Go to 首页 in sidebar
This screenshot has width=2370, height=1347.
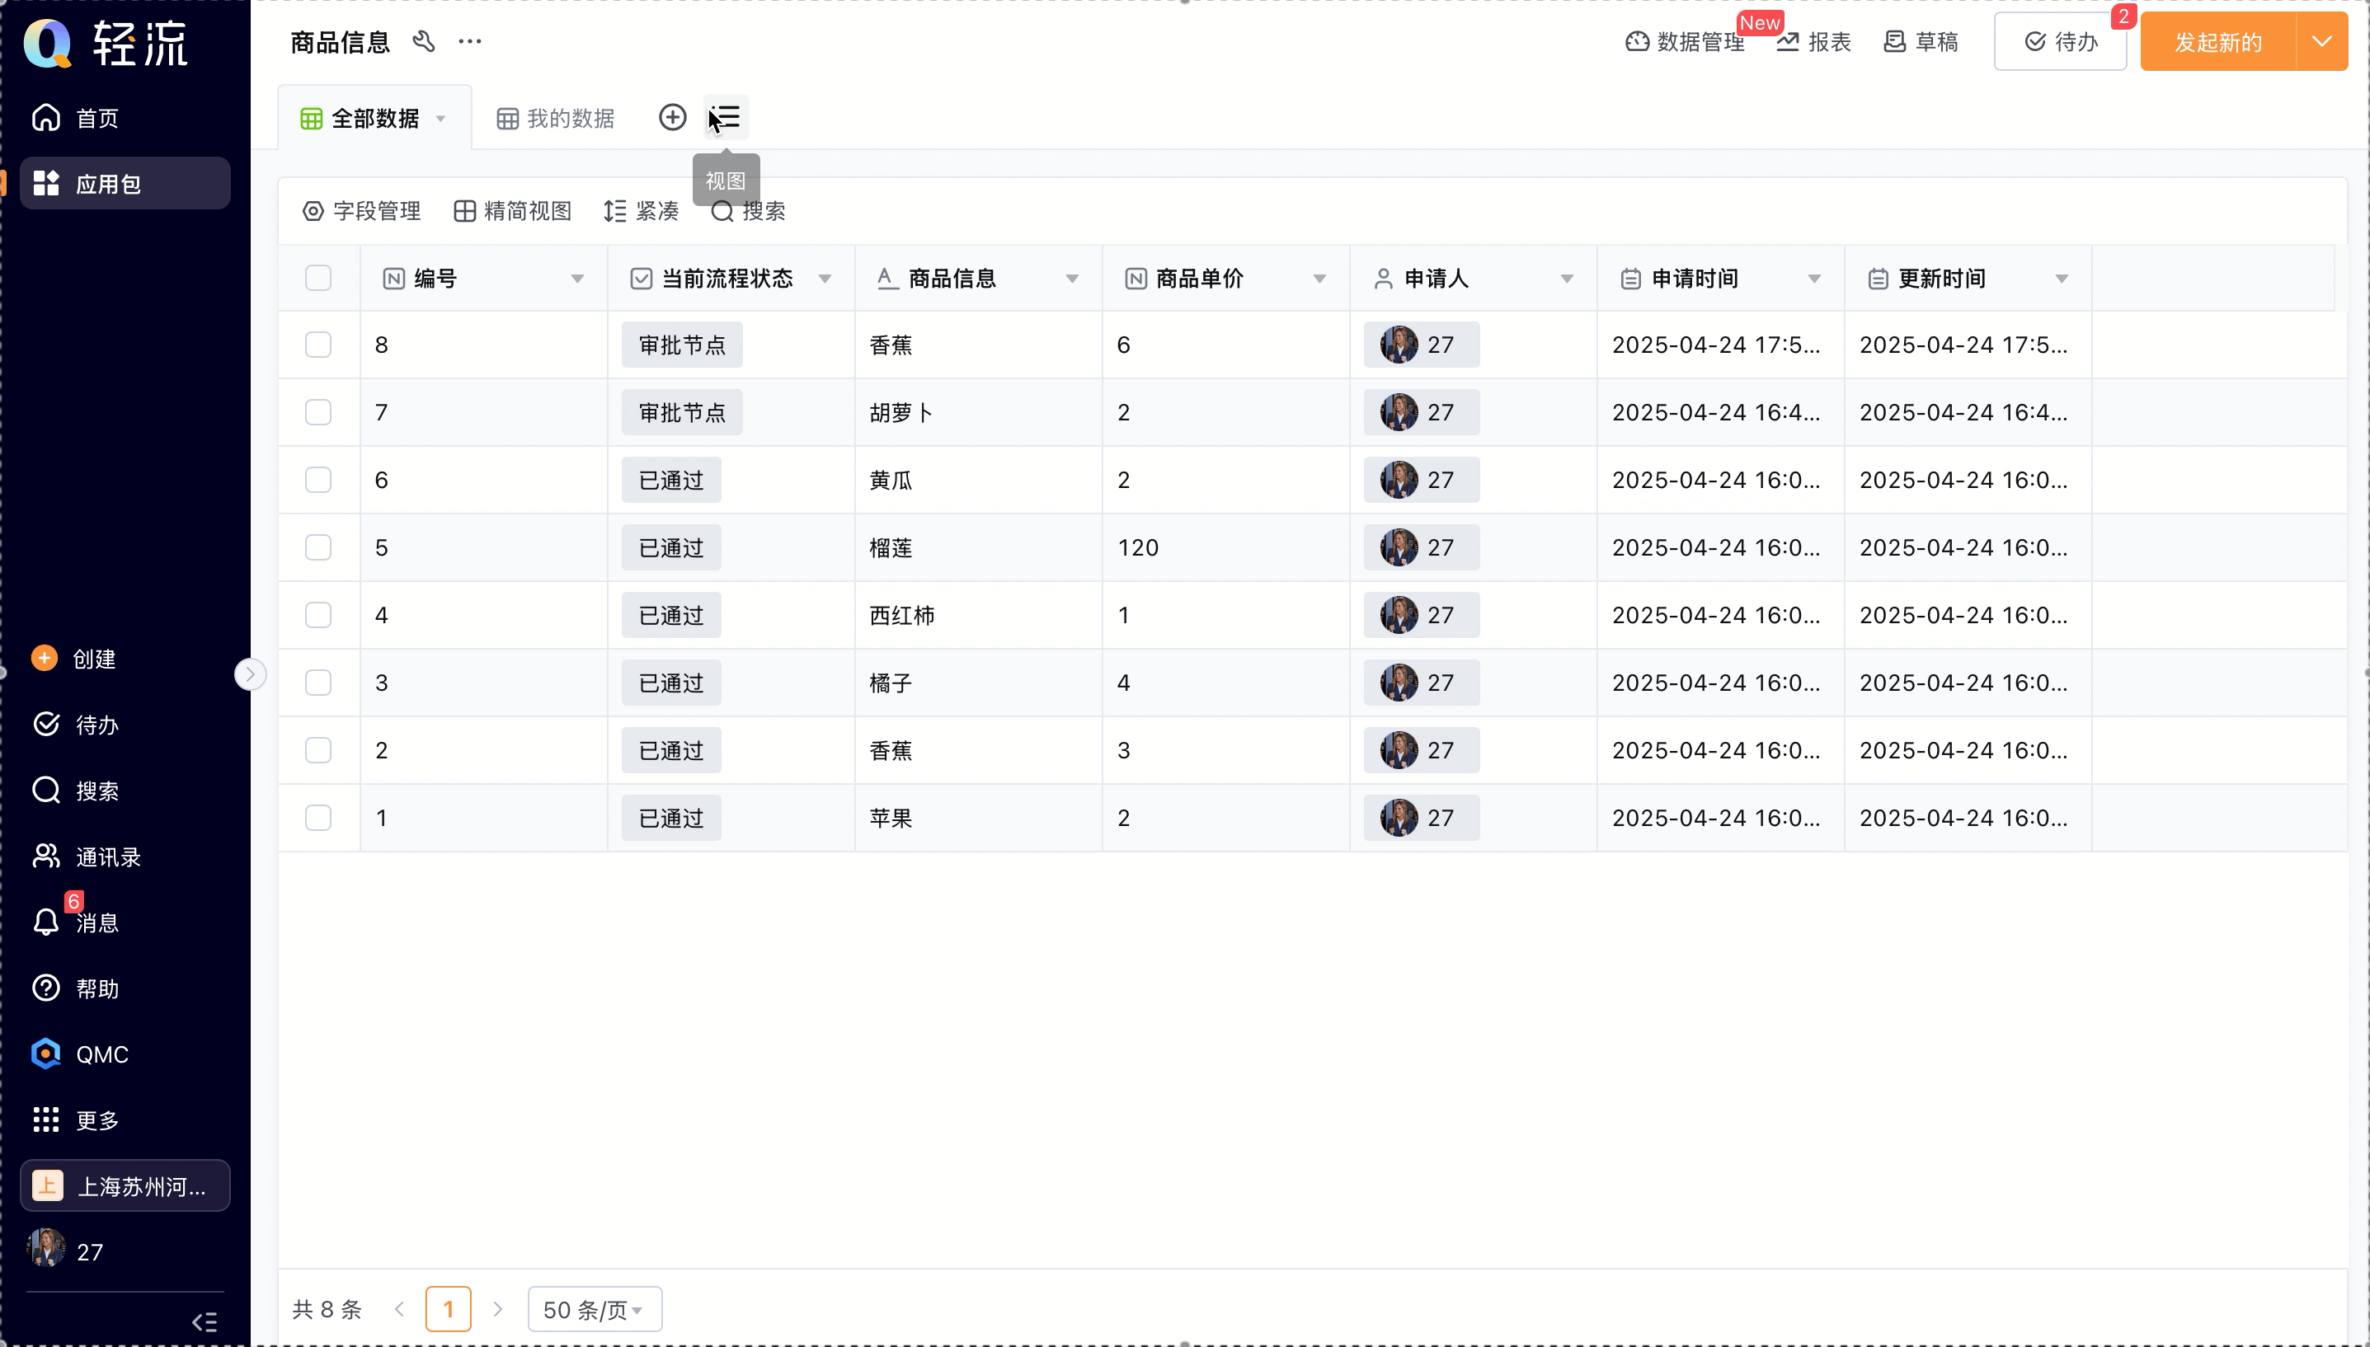(x=125, y=119)
